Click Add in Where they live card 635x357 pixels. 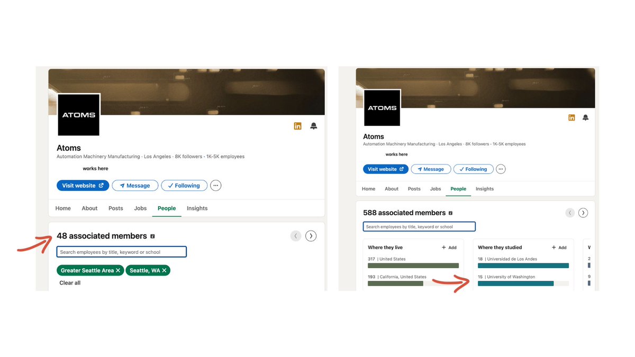[x=449, y=248]
